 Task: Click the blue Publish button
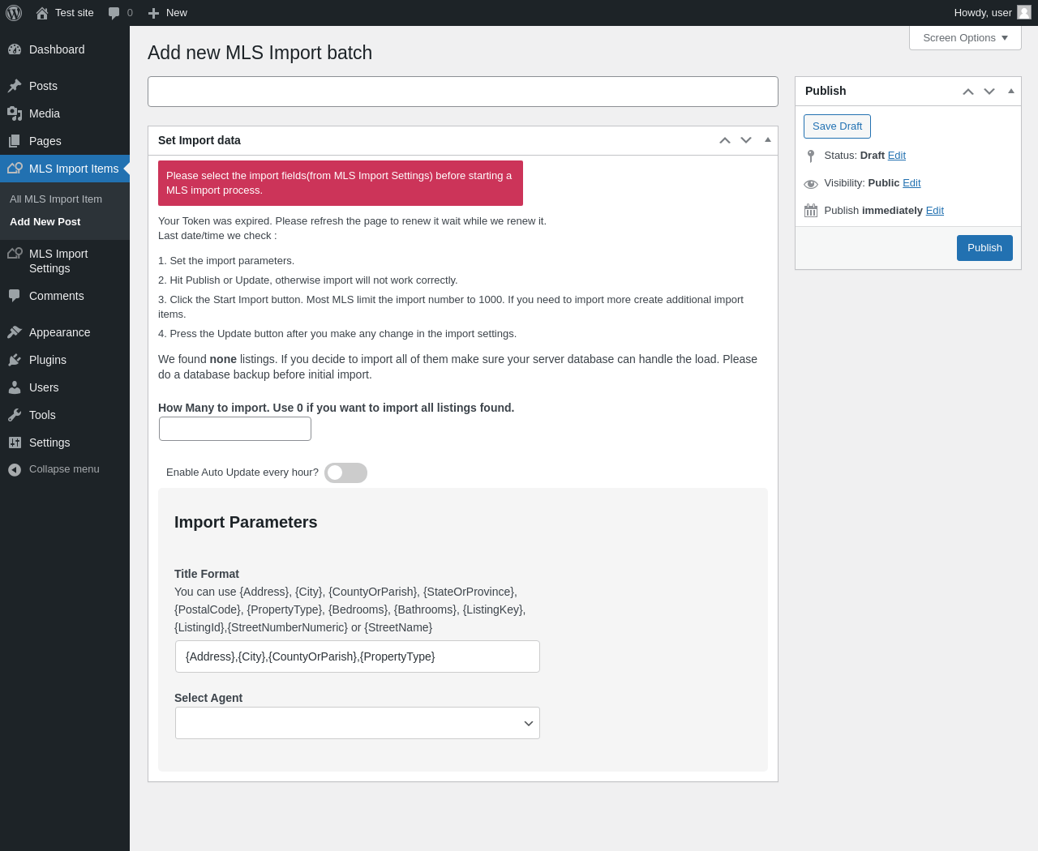pos(984,248)
